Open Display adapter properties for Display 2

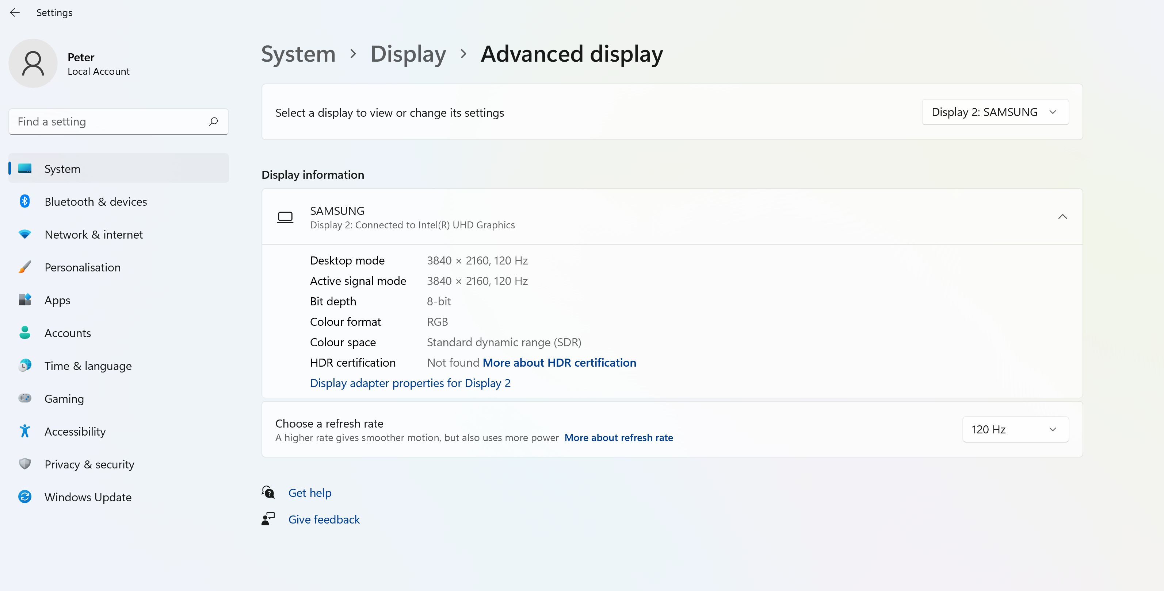click(x=410, y=383)
